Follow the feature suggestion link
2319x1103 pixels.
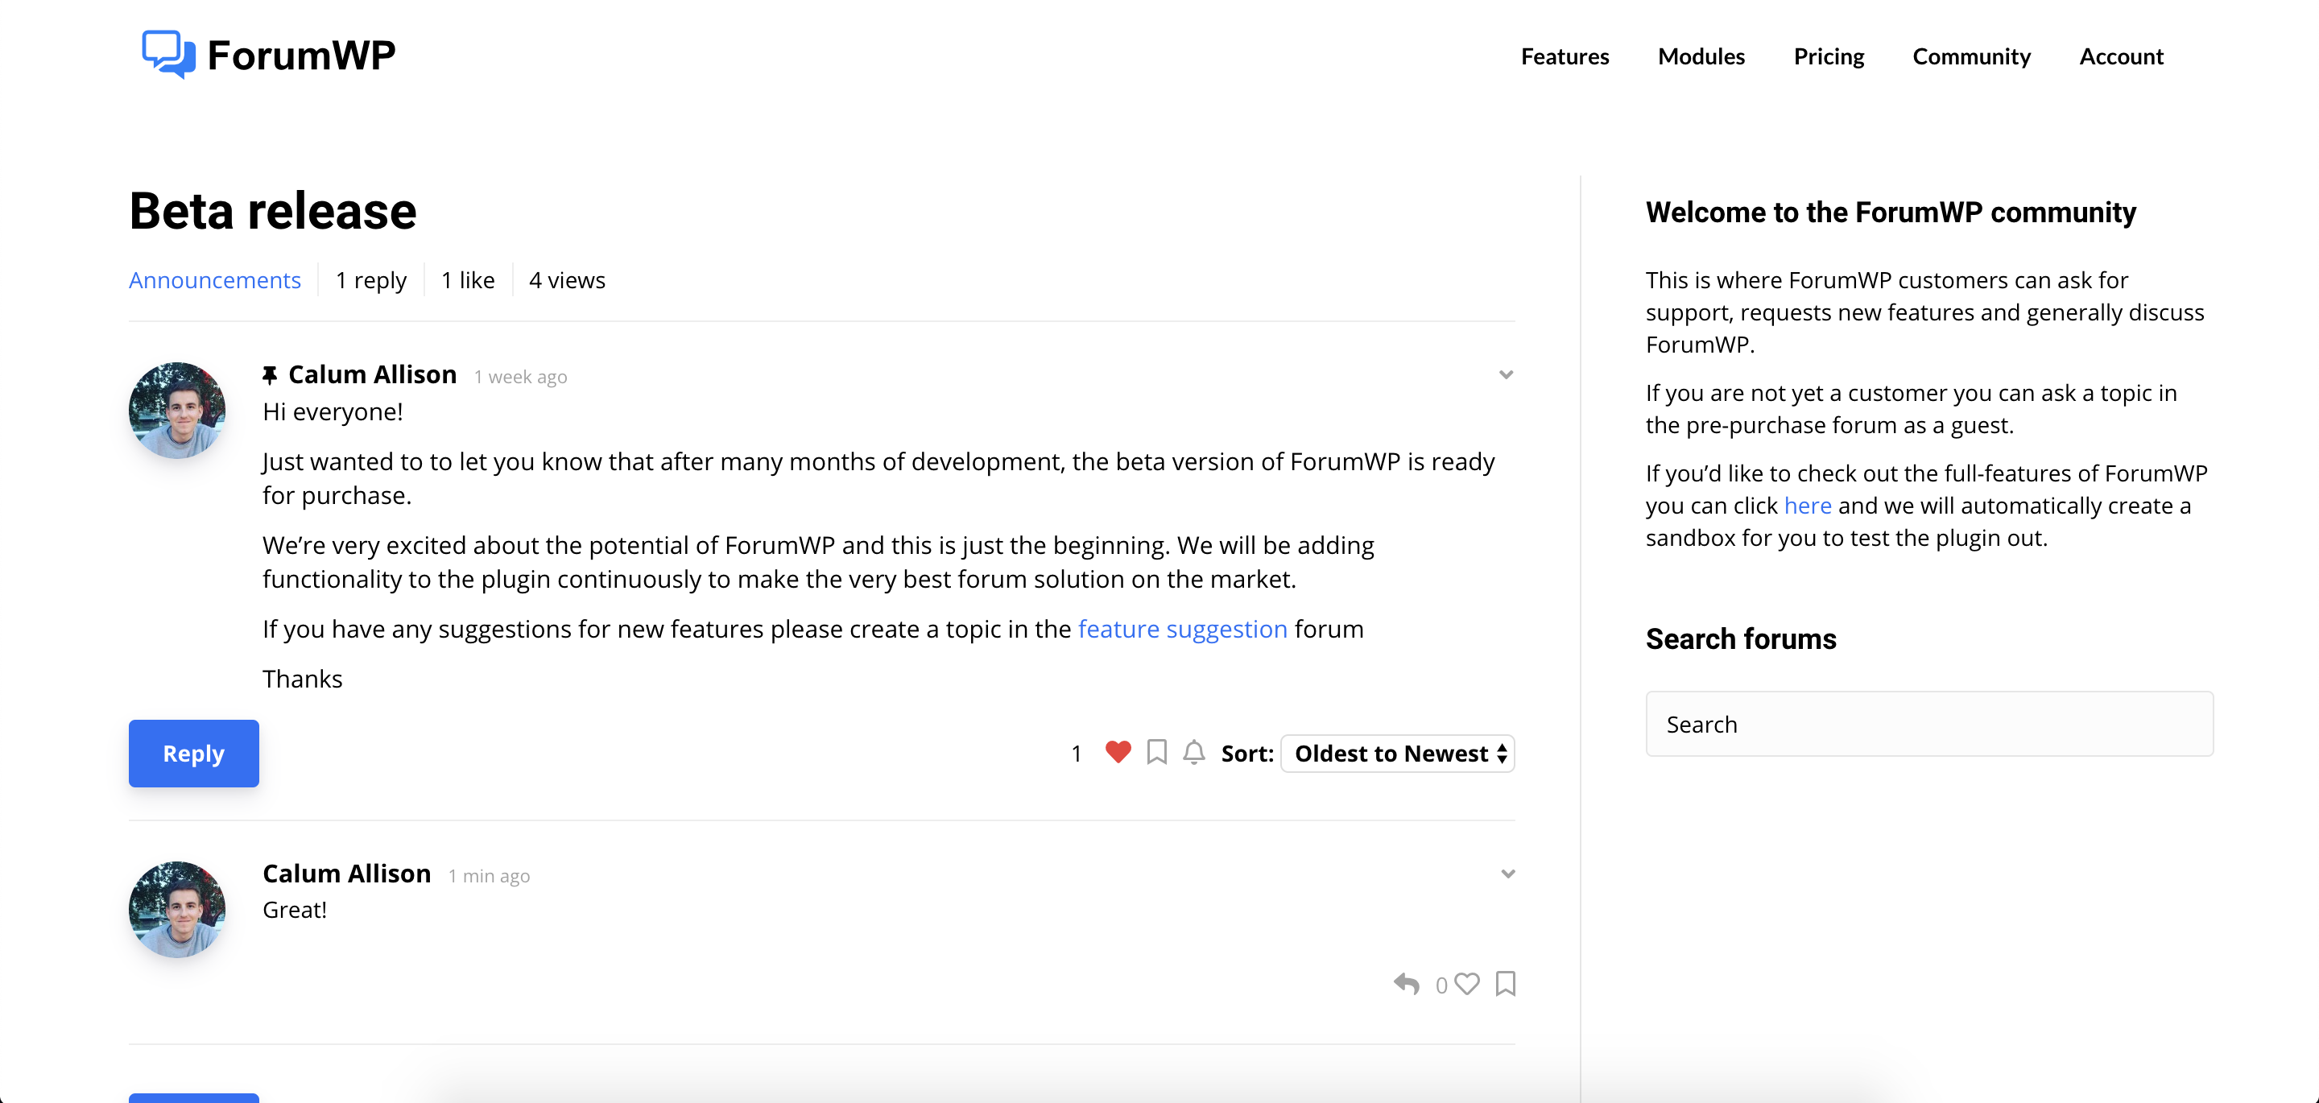click(x=1183, y=629)
